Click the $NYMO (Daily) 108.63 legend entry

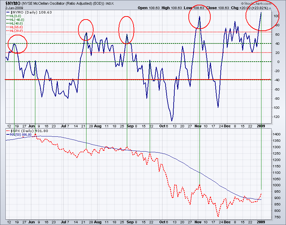point(29,12)
